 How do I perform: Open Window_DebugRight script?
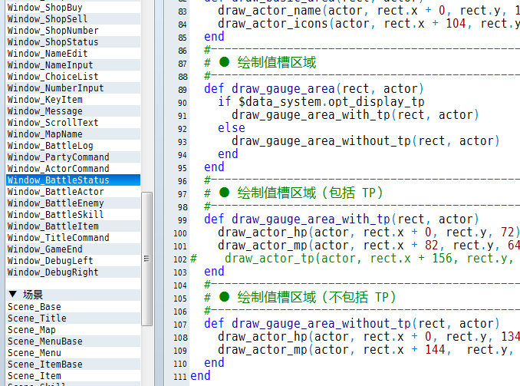click(x=73, y=272)
